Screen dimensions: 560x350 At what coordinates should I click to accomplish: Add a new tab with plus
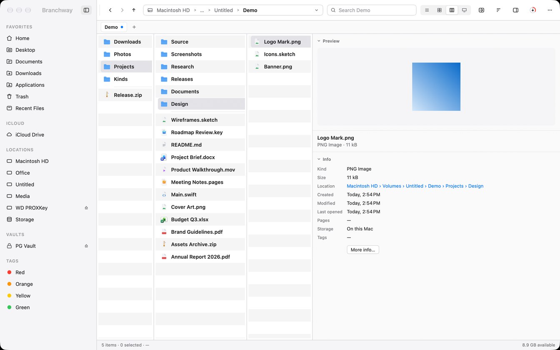tap(134, 27)
